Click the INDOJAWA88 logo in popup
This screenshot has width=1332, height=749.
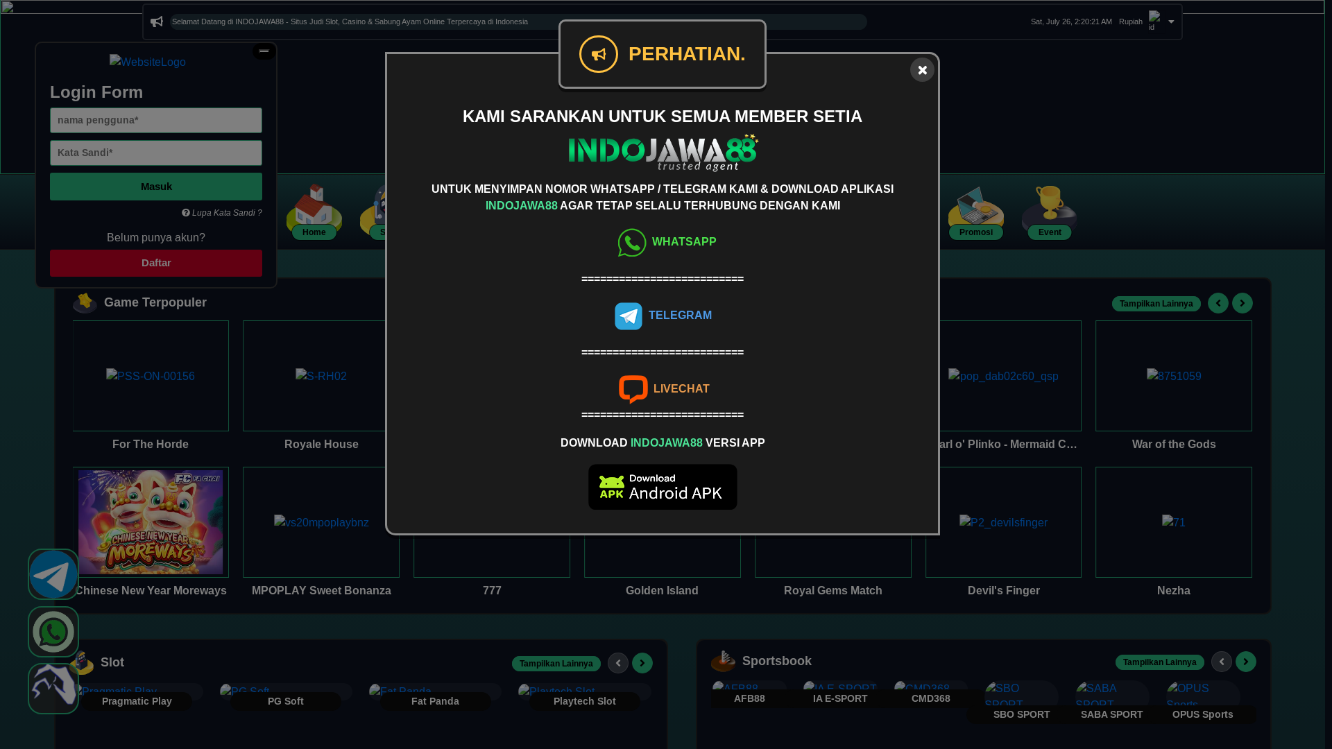coord(663,153)
